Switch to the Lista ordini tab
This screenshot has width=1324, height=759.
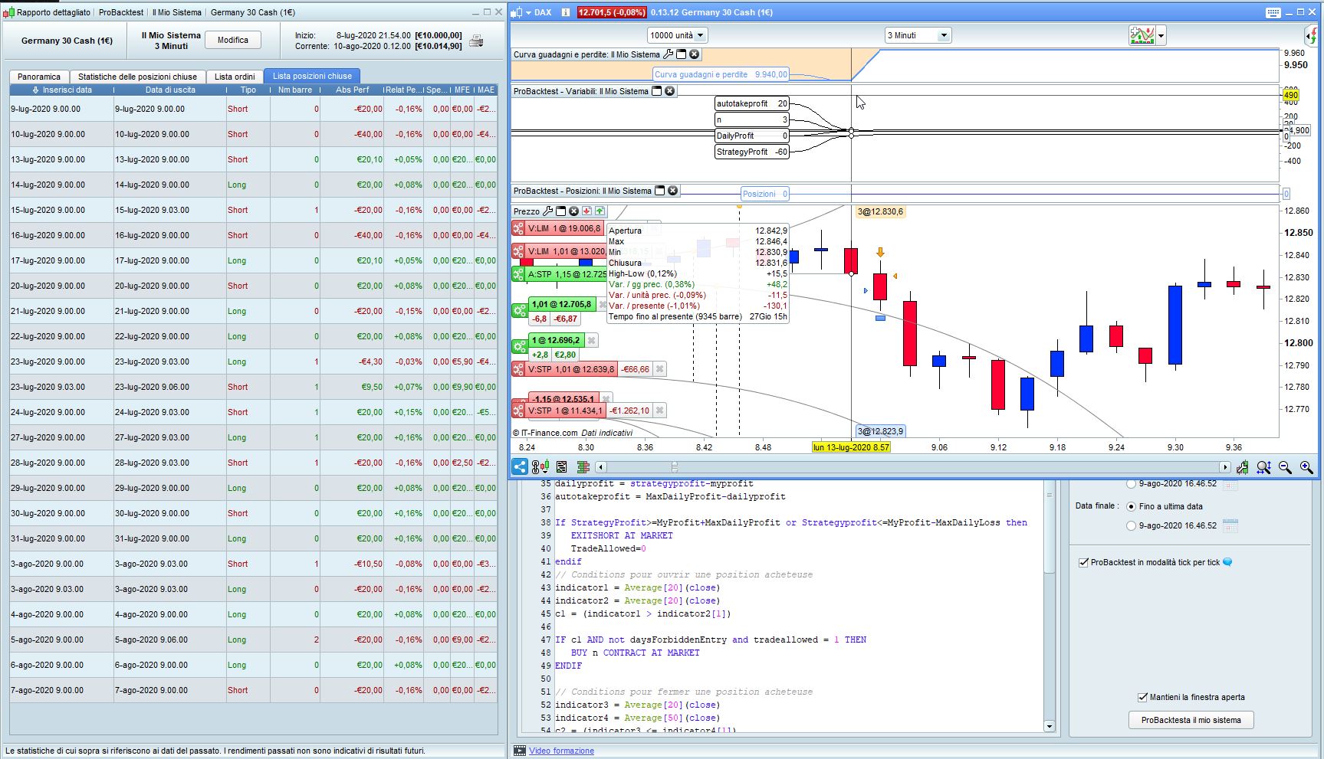(x=235, y=77)
